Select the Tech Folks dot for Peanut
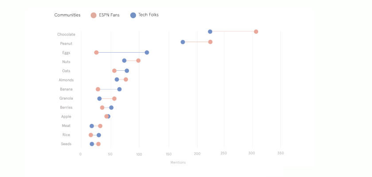Image resolution: width=372 pixels, height=177 pixels. [183, 42]
